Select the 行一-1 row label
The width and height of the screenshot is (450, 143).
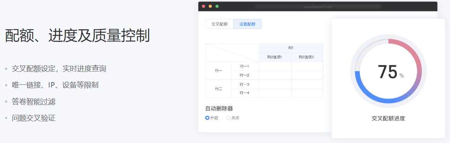click(245, 66)
